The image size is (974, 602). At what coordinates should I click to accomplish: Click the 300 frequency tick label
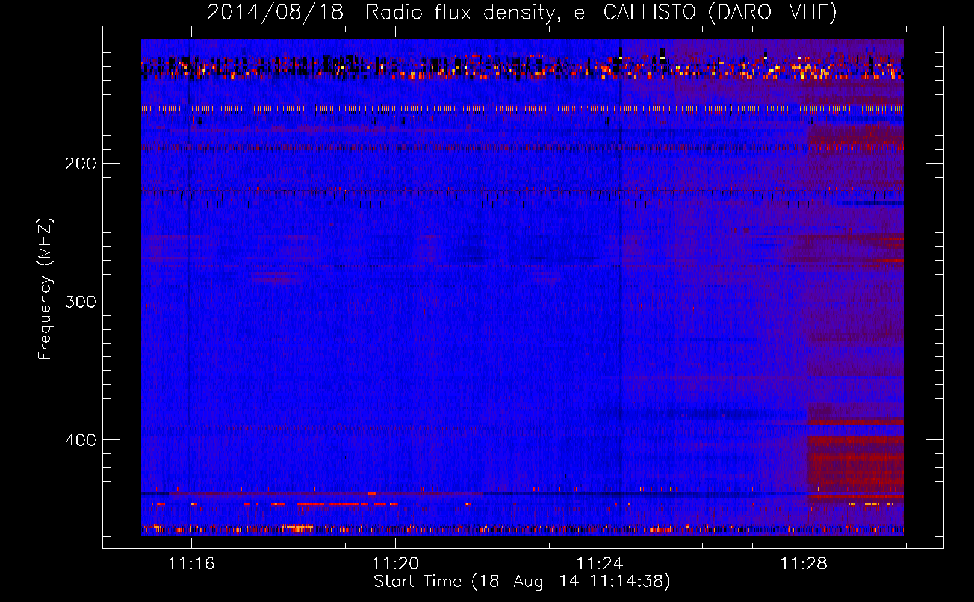click(81, 302)
